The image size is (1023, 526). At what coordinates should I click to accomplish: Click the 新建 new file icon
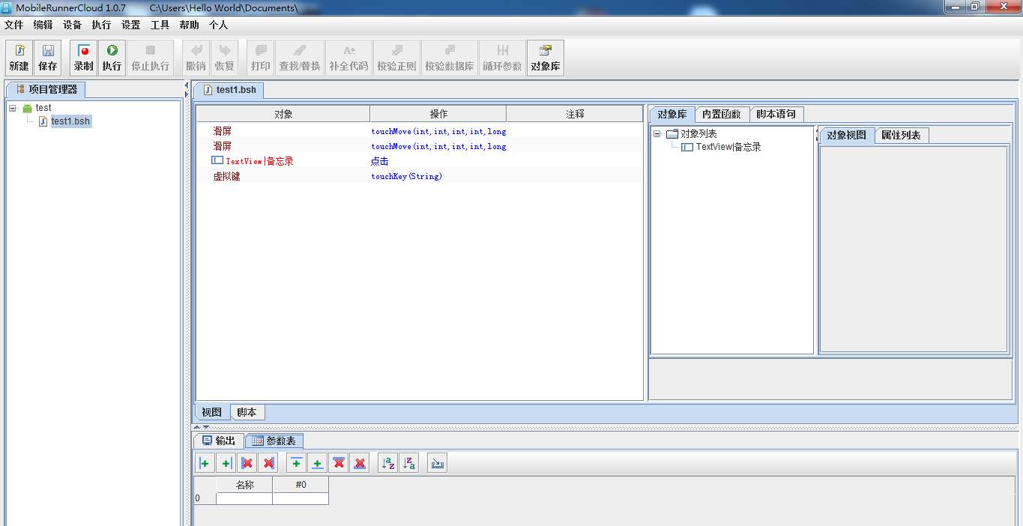(18, 57)
